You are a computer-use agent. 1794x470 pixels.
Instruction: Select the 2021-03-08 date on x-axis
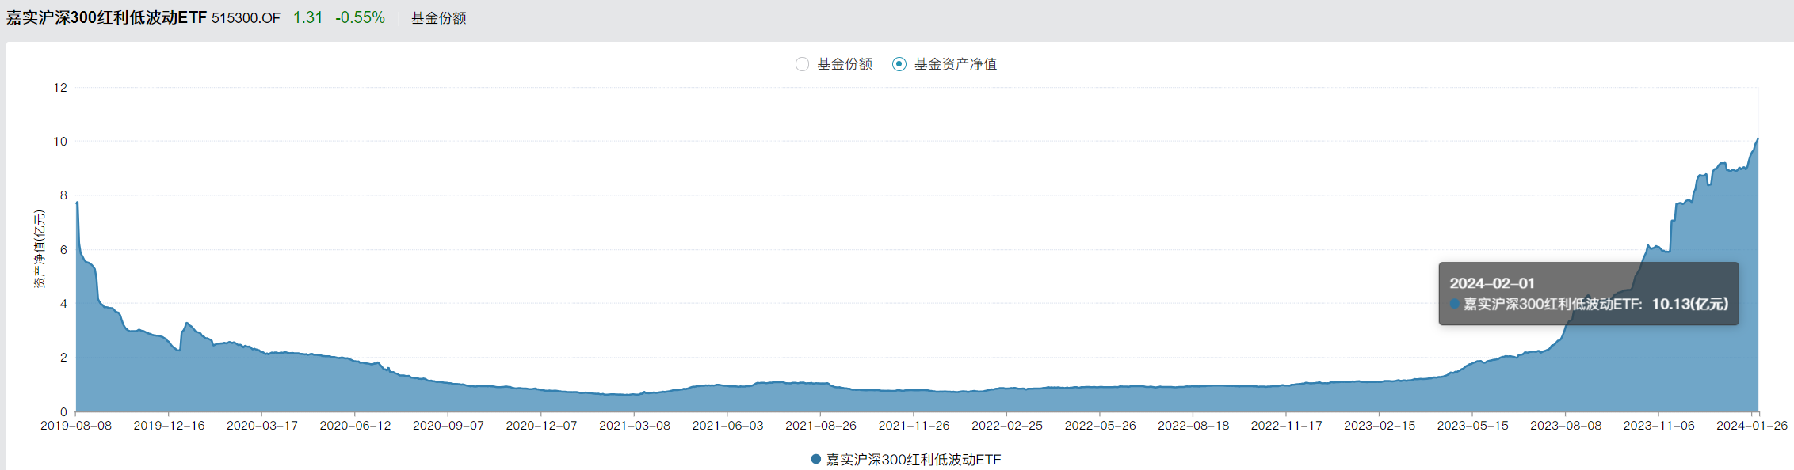(x=635, y=426)
